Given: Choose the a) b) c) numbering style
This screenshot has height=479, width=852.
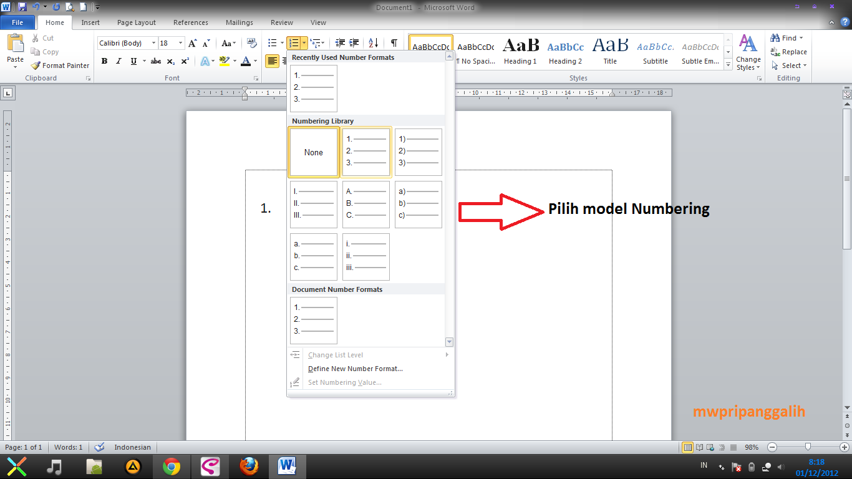Looking at the screenshot, I should [x=418, y=204].
